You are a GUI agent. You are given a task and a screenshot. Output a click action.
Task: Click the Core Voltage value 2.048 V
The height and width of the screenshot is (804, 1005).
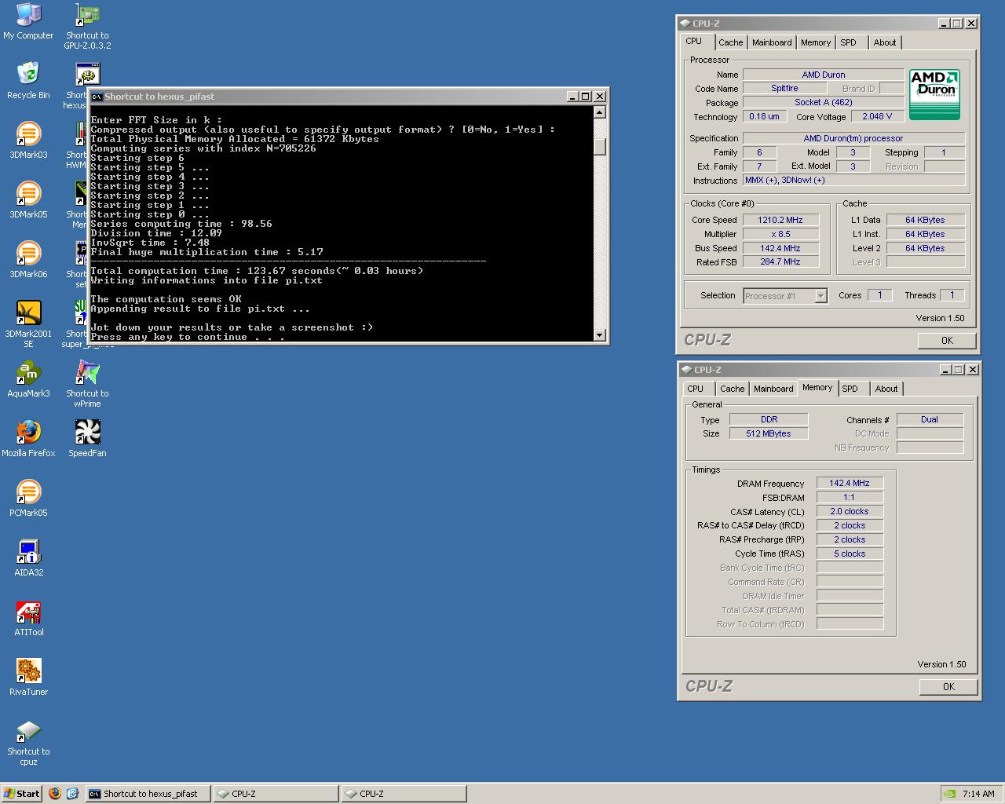pyautogui.click(x=877, y=116)
